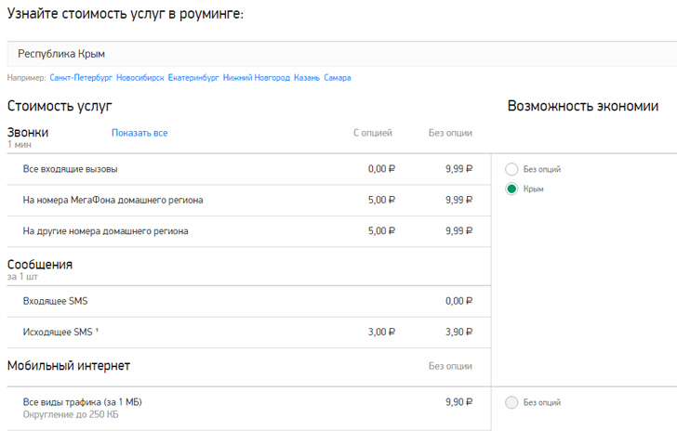
Task: Open the Нижний Новгород example link
Action: coord(257,78)
